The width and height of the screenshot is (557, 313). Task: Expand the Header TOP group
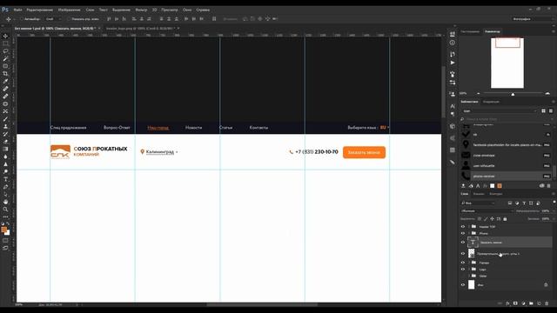pyautogui.click(x=469, y=226)
